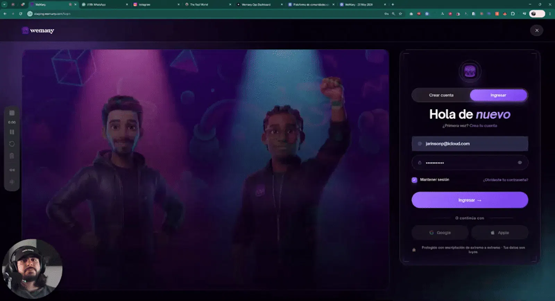
Task: Click the webcam bubble of the presenter
Action: pos(32,269)
